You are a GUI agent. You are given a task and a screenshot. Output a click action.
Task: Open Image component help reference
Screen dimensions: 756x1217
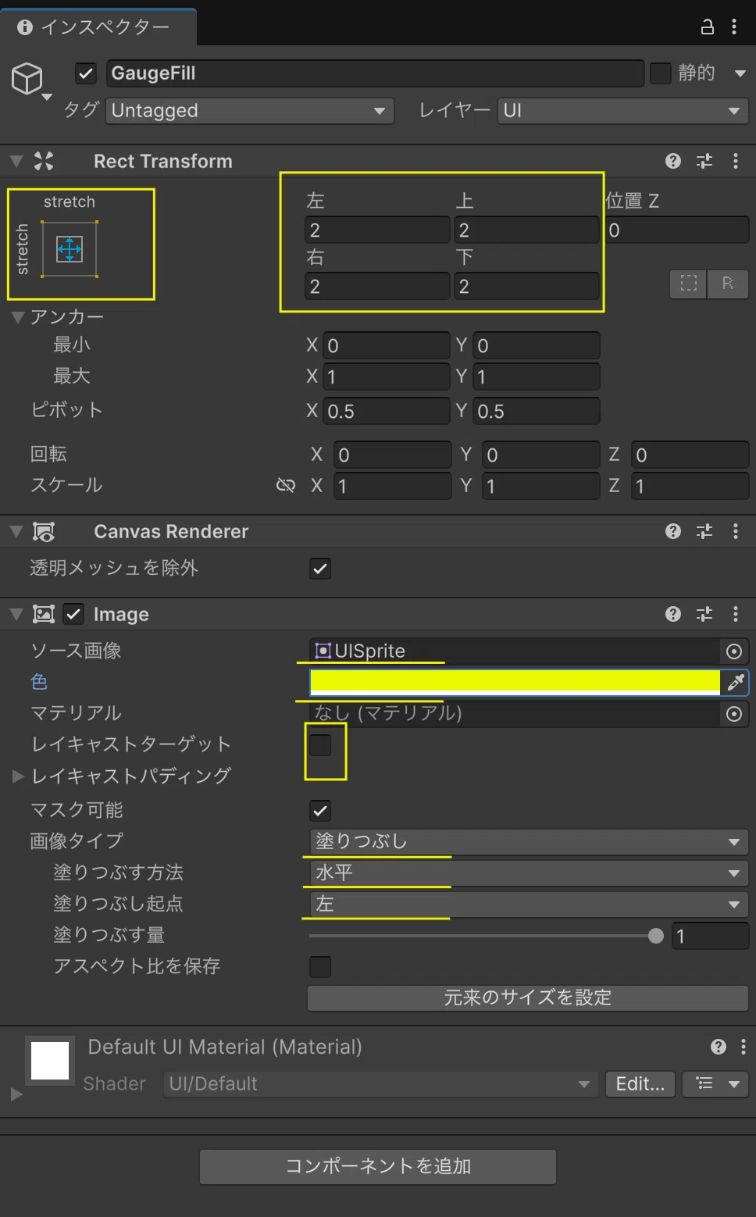click(x=673, y=614)
